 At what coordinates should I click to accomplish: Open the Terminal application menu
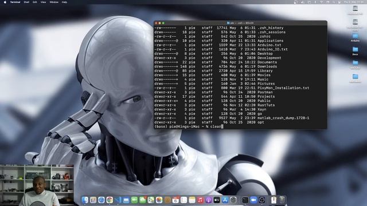click(x=15, y=2)
